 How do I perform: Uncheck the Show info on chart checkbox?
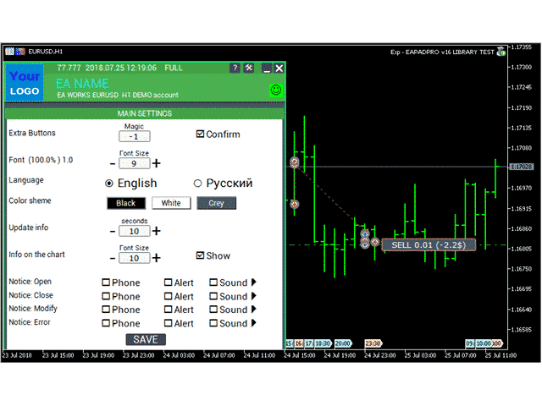pos(201,255)
